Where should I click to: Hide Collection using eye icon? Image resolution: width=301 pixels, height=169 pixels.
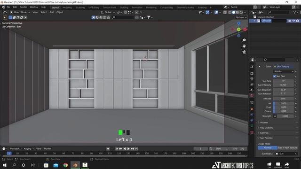coord(293,21)
